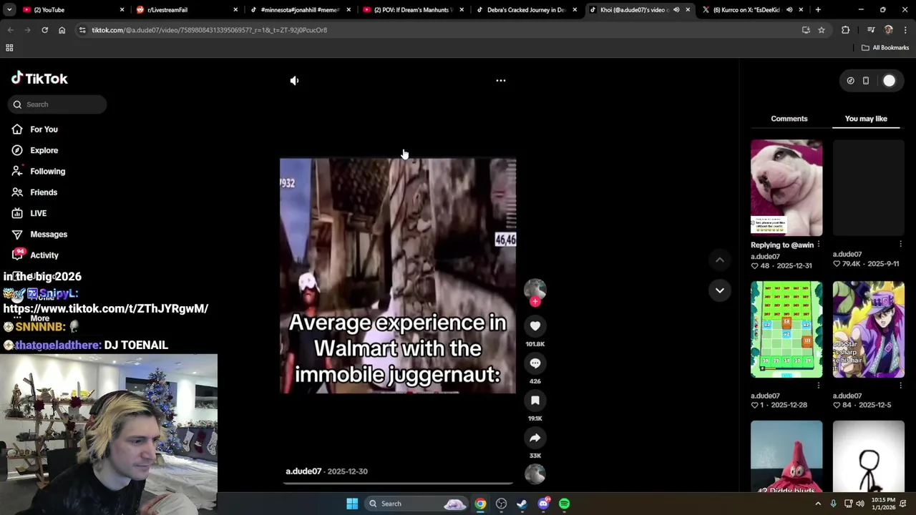The width and height of the screenshot is (916, 515).
Task: Reload the page in Chrome
Action: (x=44, y=30)
